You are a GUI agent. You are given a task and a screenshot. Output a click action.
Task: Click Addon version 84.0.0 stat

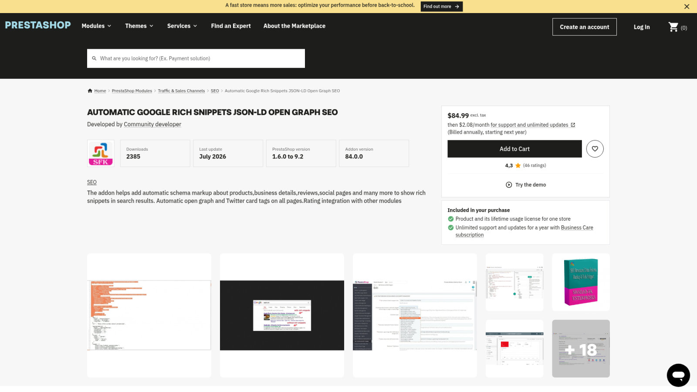tap(374, 153)
